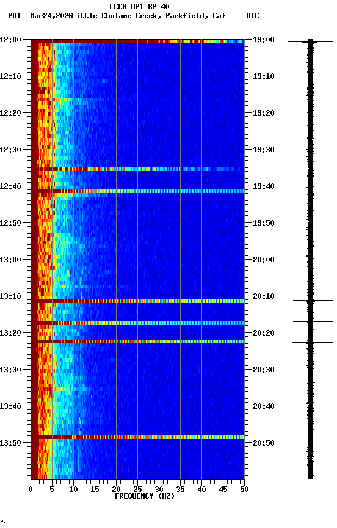The height and width of the screenshot is (528, 337).
Task: Click the '19:30' UTC time label
Action: coord(264,150)
